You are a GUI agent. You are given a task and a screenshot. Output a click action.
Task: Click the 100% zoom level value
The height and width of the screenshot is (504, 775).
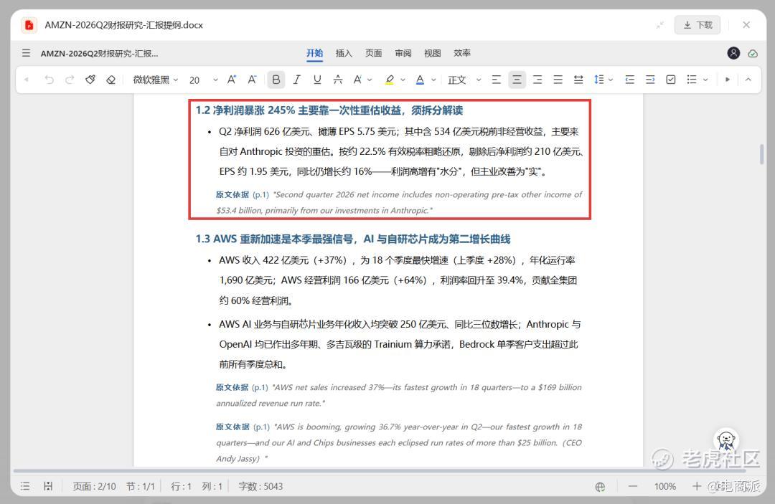tap(664, 486)
